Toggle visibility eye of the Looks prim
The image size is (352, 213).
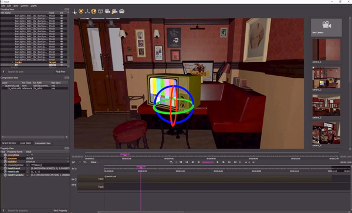62,62
